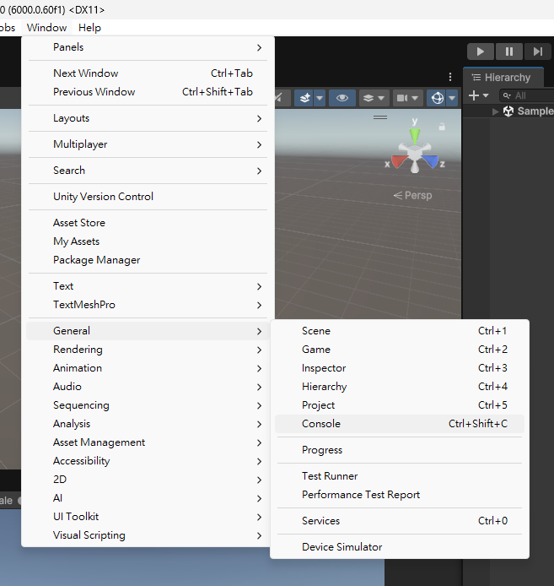Click the green Y axis cone on gizmo
This screenshot has width=554, height=586.
coord(415,134)
